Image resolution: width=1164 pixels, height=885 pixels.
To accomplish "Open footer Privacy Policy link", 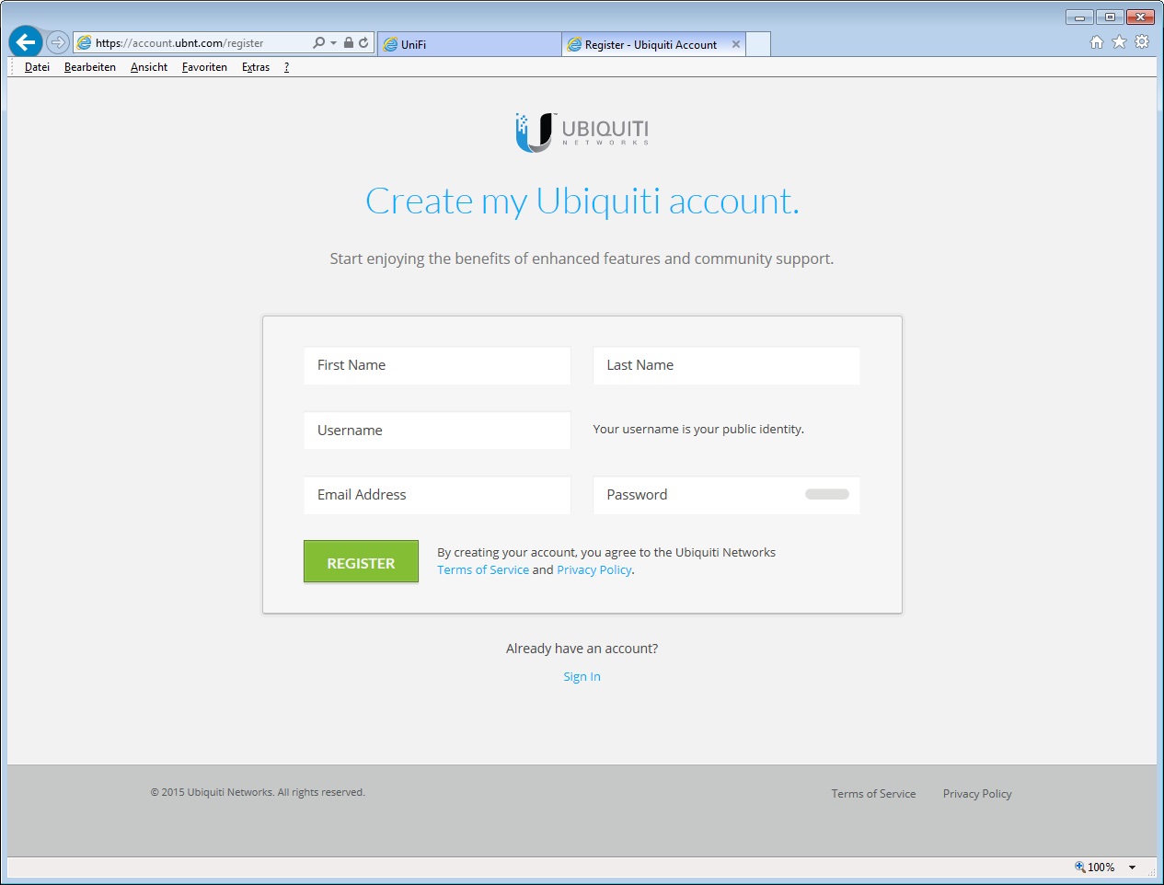I will point(977,794).
